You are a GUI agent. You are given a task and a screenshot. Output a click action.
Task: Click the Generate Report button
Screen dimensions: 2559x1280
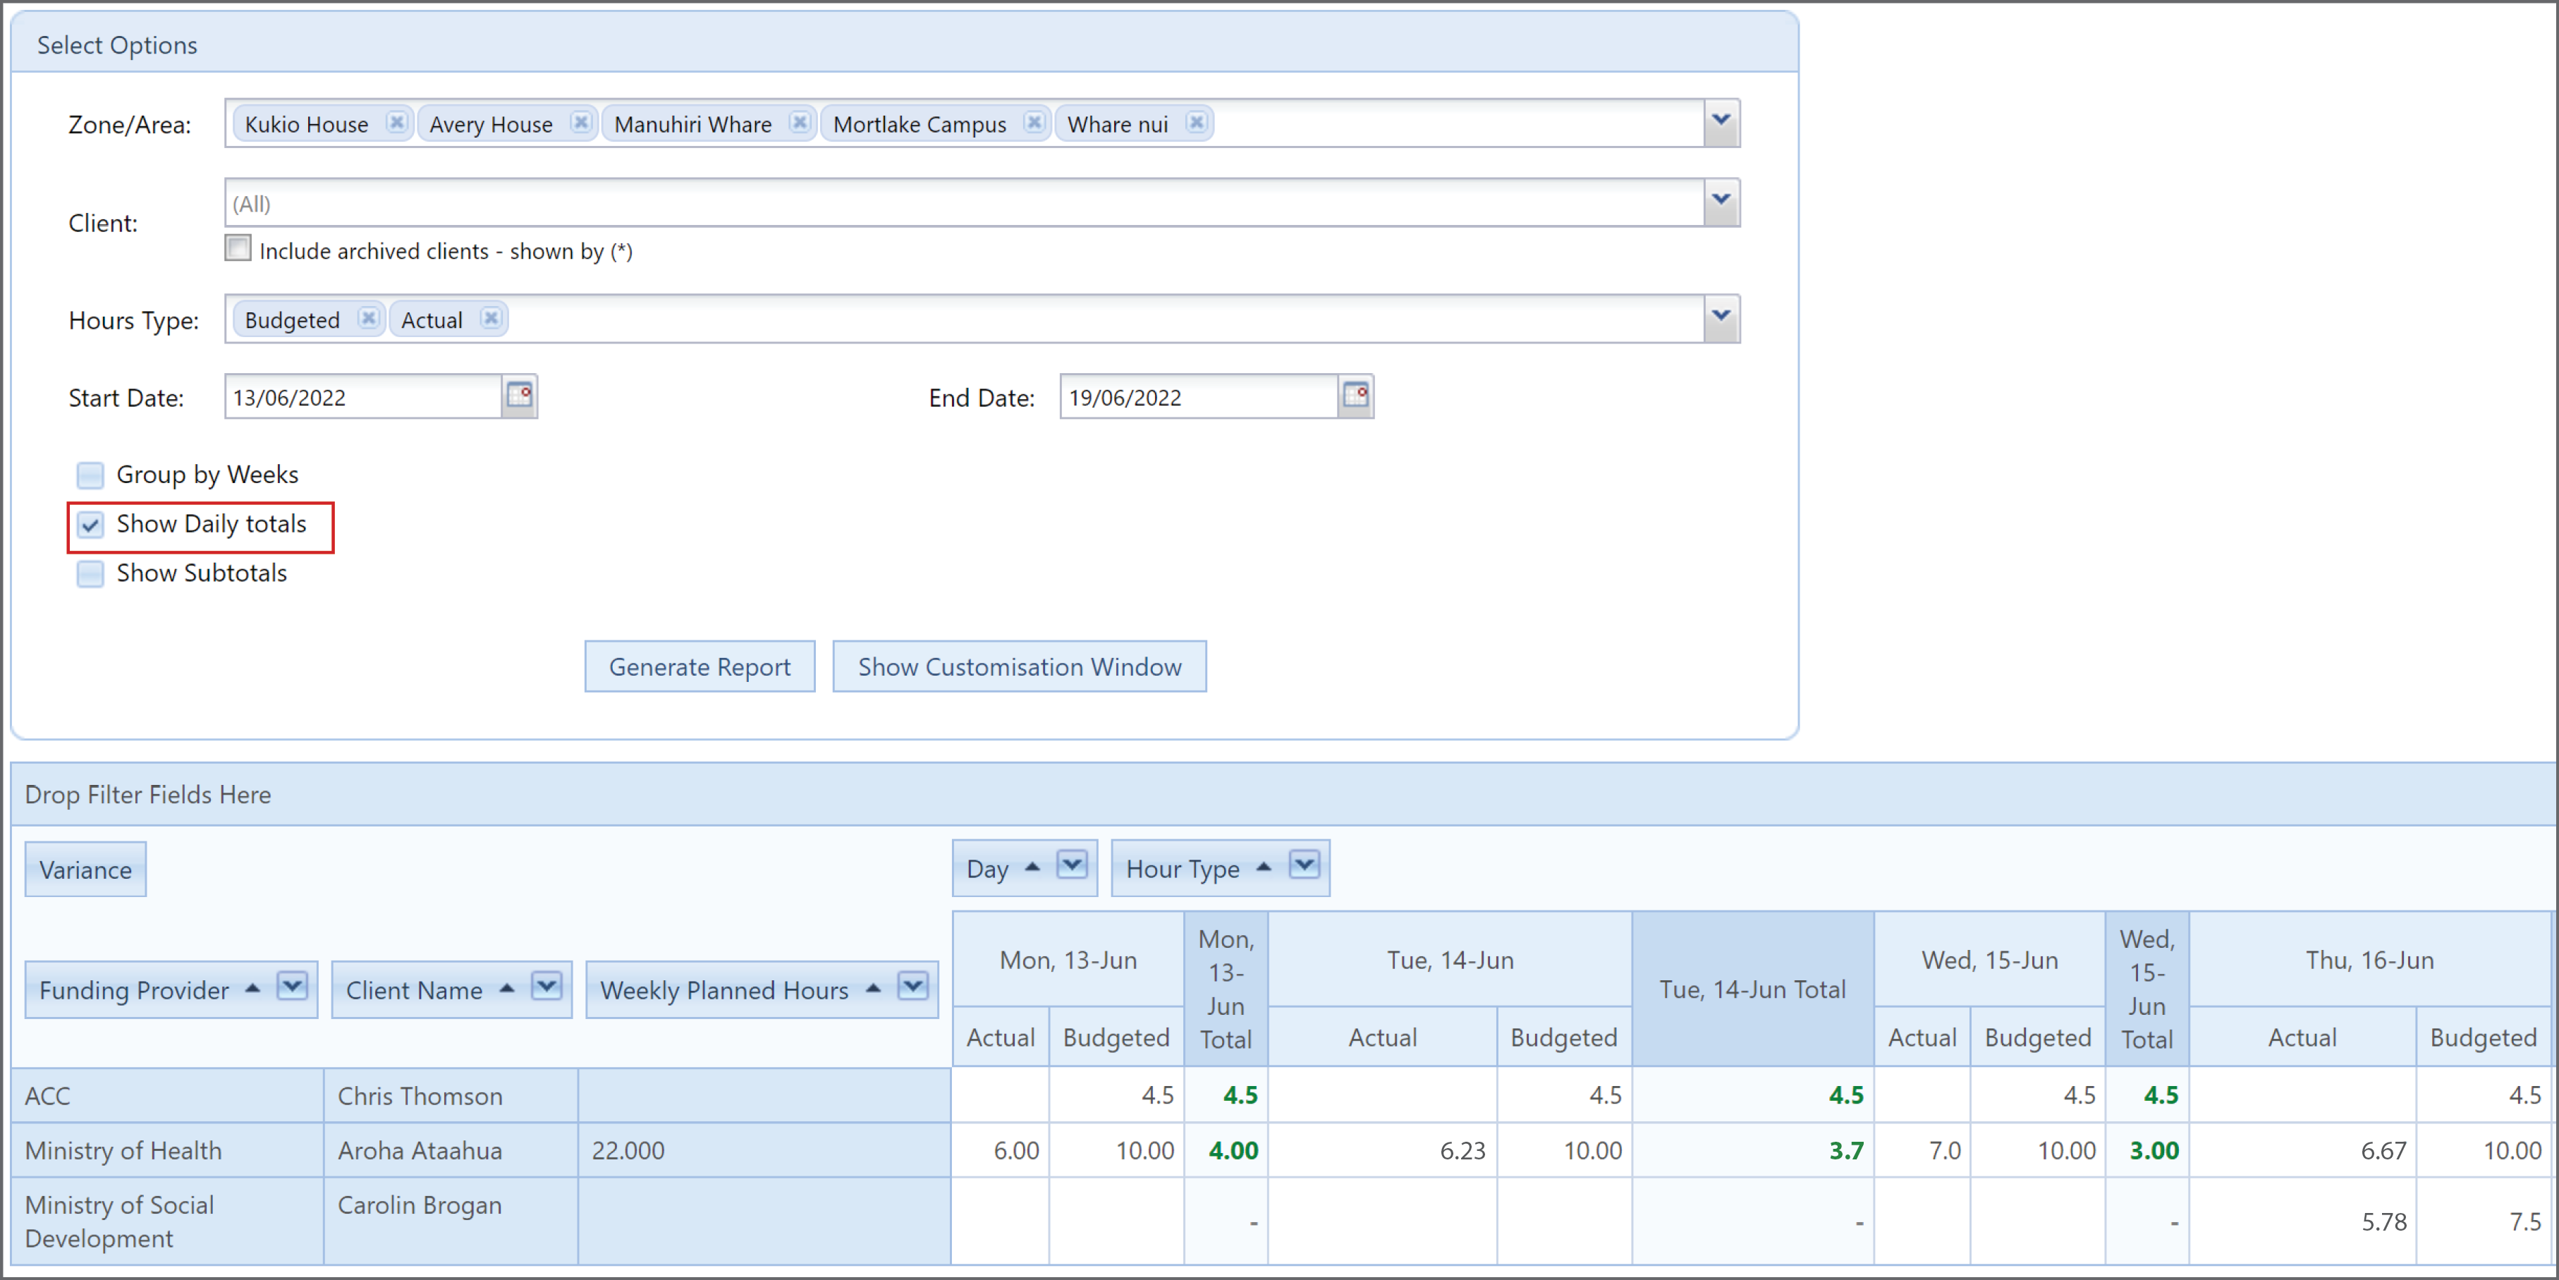tap(700, 666)
